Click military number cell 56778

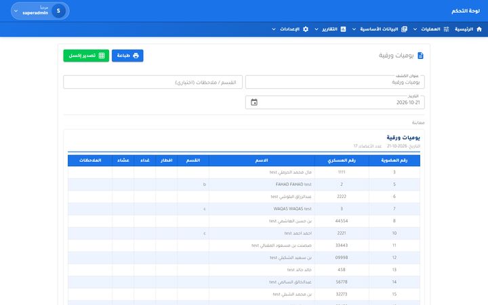tap(342, 282)
